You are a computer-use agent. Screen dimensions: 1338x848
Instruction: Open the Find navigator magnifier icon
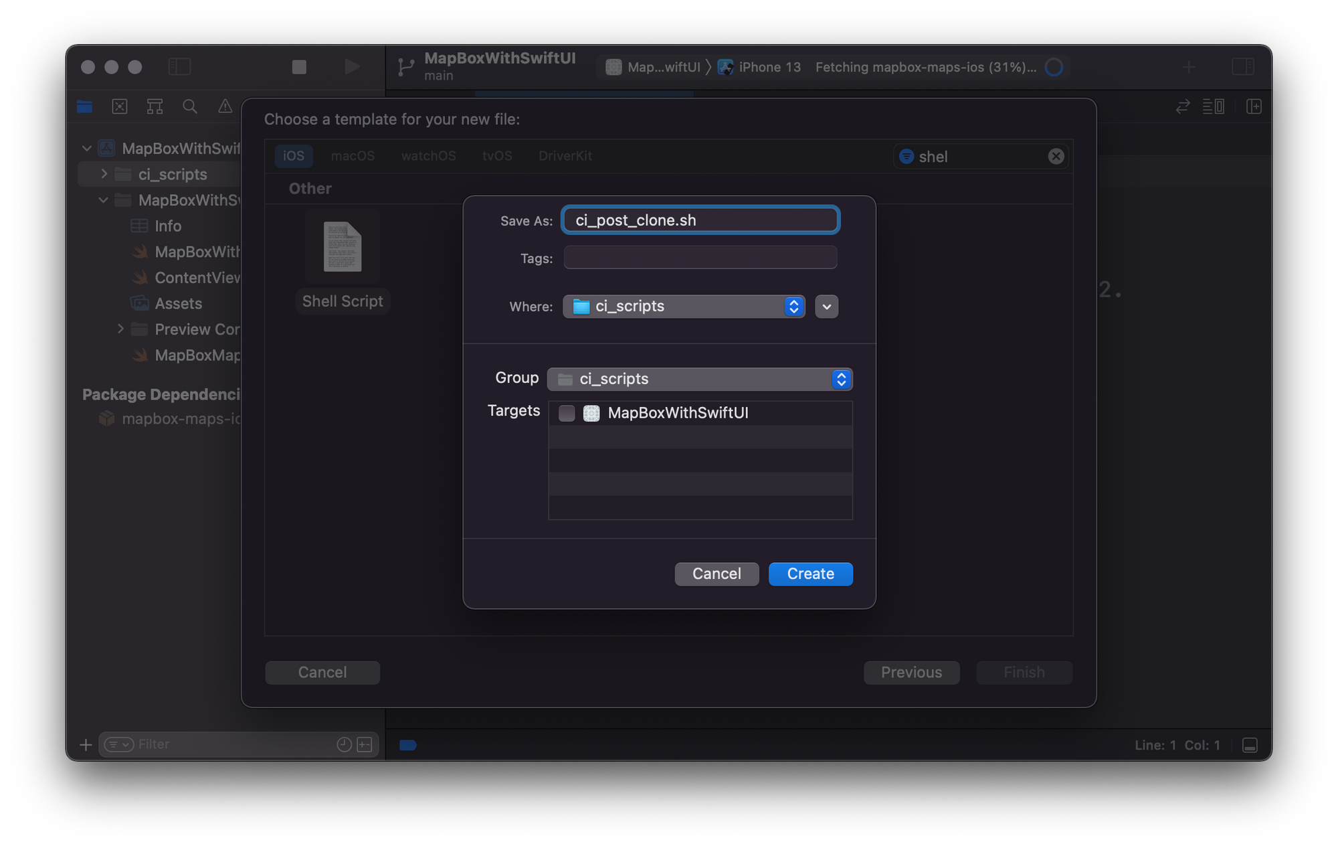(x=190, y=106)
